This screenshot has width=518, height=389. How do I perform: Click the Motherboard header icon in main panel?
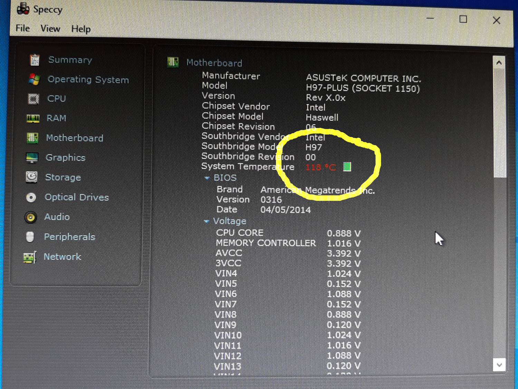tap(173, 62)
